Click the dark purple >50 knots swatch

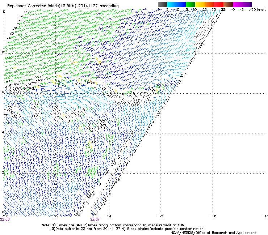tap(251, 4)
